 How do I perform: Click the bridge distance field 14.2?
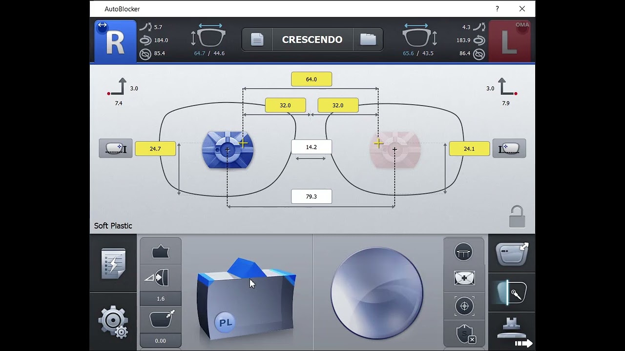point(312,147)
